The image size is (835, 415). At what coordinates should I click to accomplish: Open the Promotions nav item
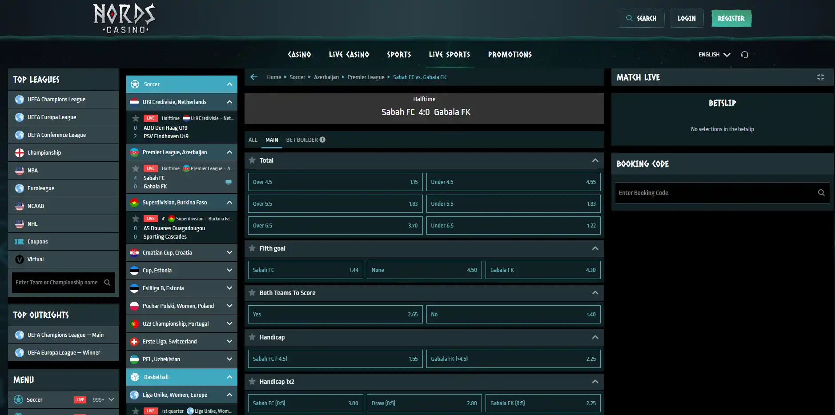pos(510,55)
